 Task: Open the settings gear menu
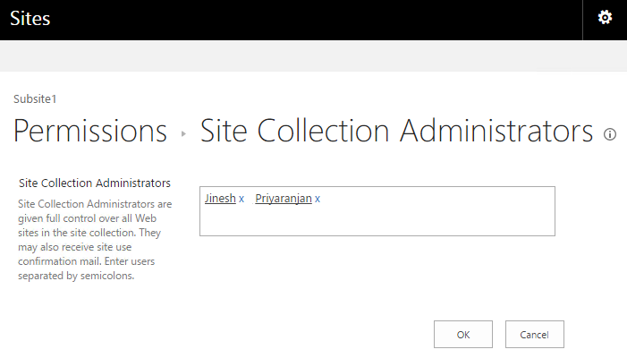[x=605, y=18]
